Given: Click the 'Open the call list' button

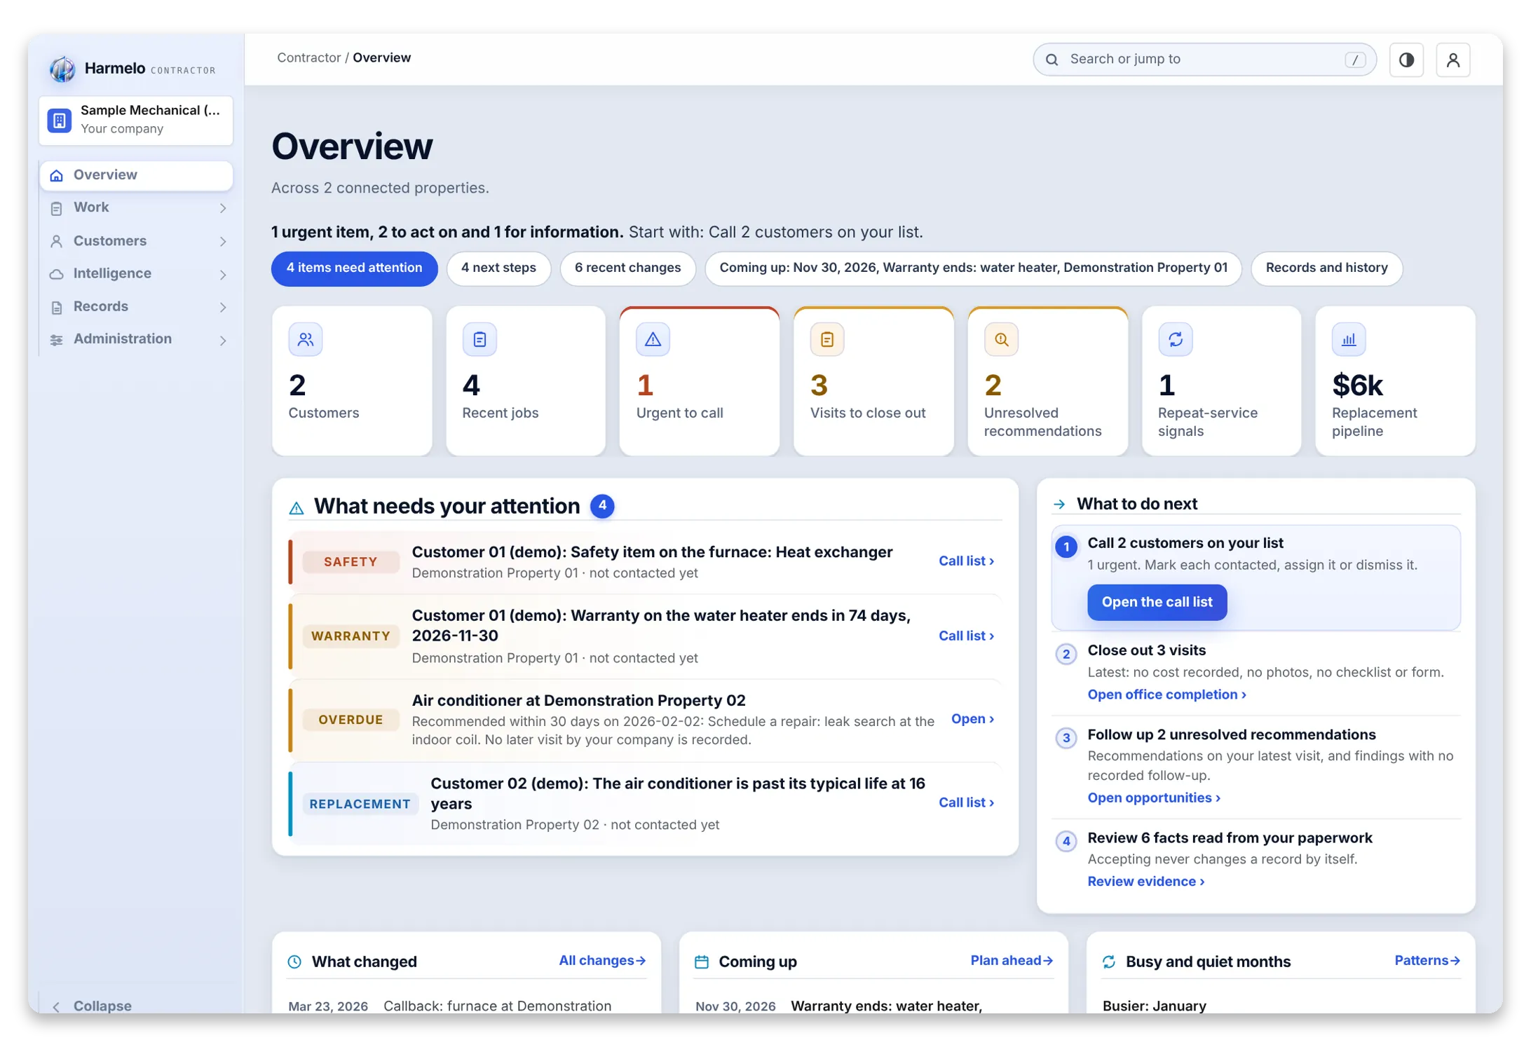Looking at the screenshot, I should pyautogui.click(x=1157, y=602).
